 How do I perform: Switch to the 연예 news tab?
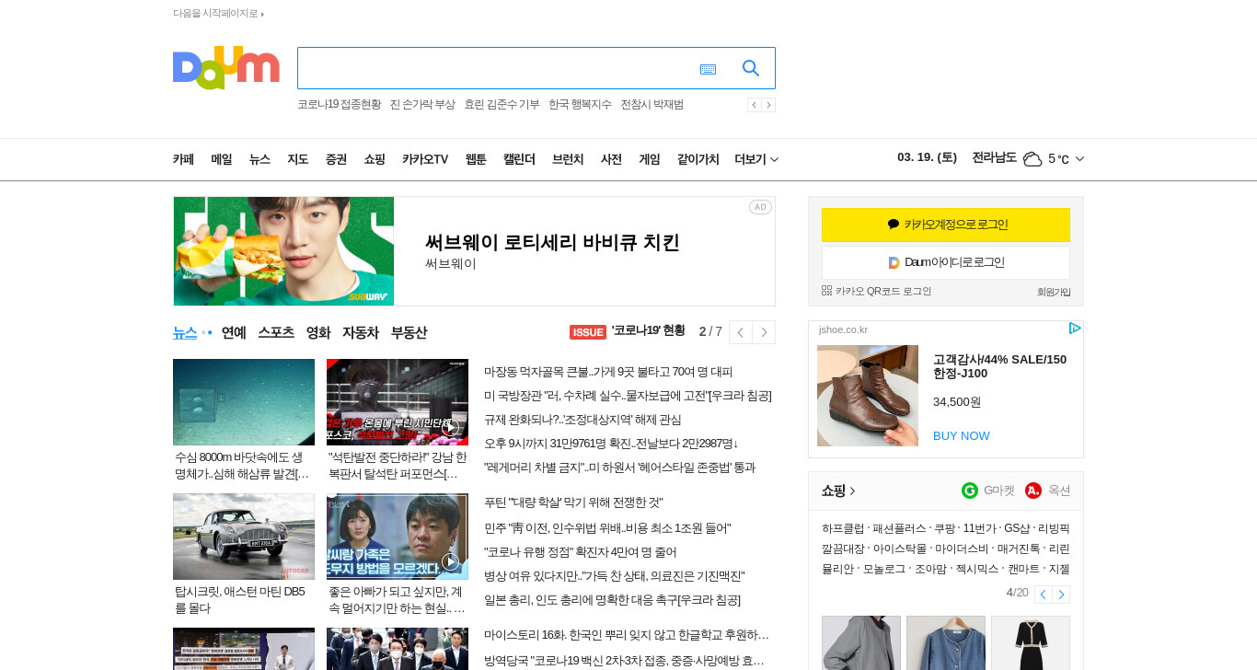point(234,332)
